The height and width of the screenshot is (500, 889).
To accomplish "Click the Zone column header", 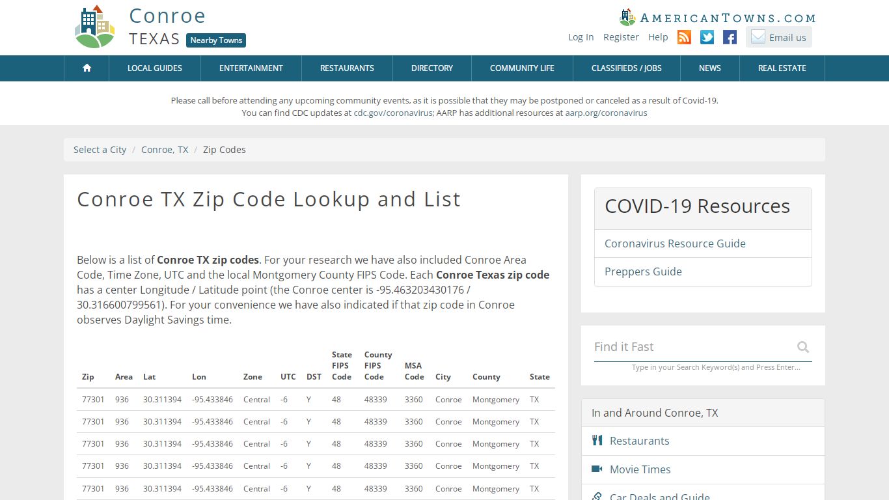I will (253, 377).
